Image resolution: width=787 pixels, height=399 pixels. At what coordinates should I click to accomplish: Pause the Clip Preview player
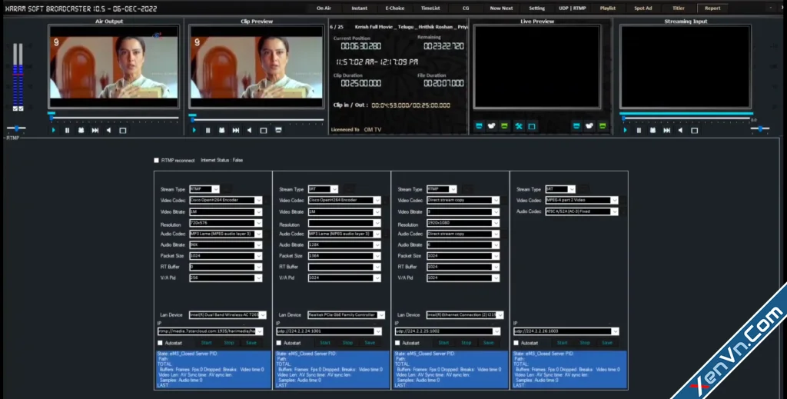tap(208, 131)
